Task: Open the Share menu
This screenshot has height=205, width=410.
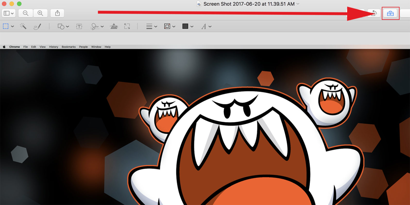Action: coord(57,13)
